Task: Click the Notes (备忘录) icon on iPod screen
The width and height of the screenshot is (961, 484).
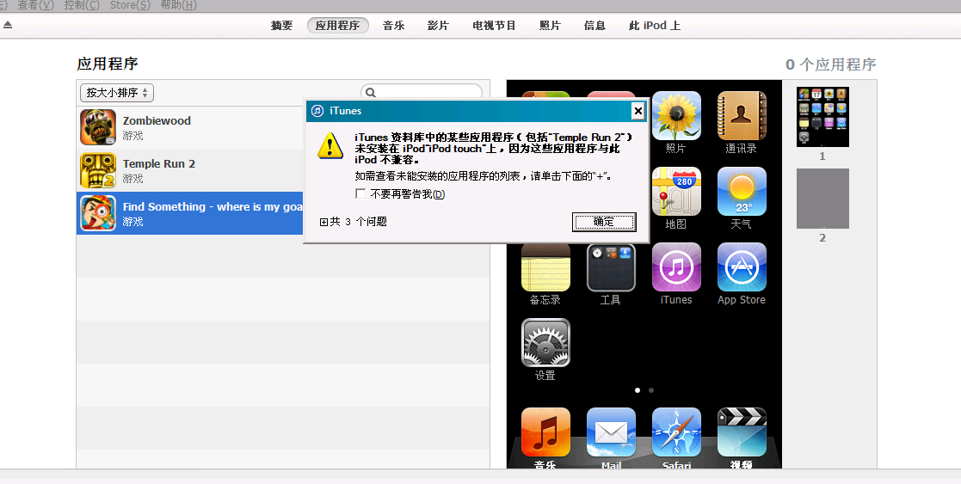Action: tap(545, 267)
